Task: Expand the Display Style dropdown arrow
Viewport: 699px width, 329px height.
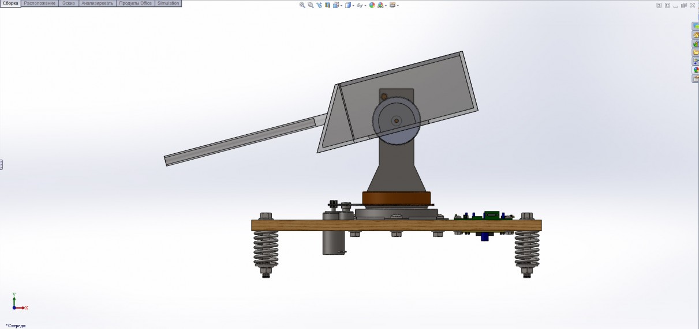Action: (354, 6)
